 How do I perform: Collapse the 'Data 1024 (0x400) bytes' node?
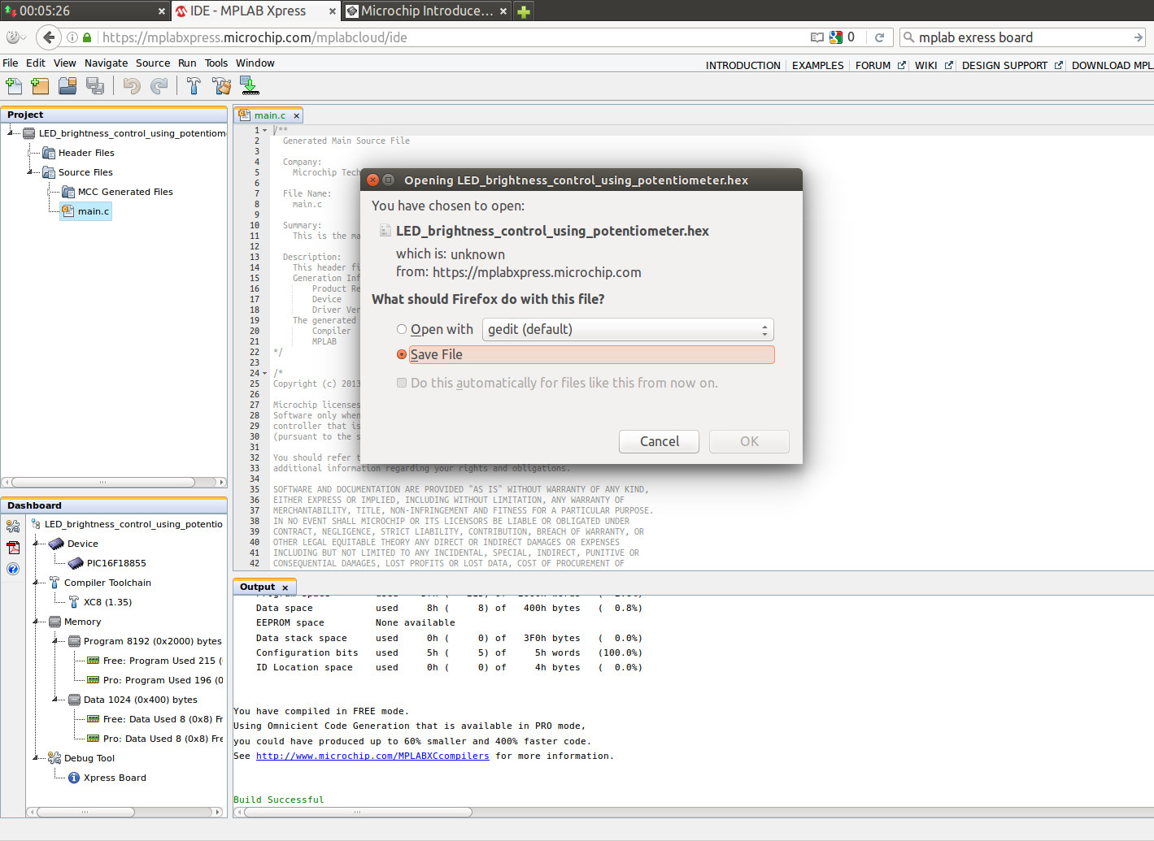(56, 700)
